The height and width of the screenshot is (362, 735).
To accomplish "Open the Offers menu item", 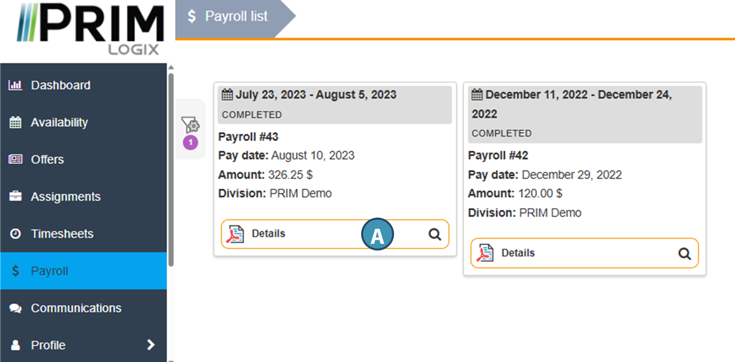I will pyautogui.click(x=47, y=160).
